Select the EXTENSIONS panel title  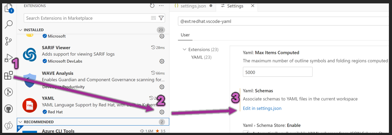pyautogui.click(x=35, y=6)
